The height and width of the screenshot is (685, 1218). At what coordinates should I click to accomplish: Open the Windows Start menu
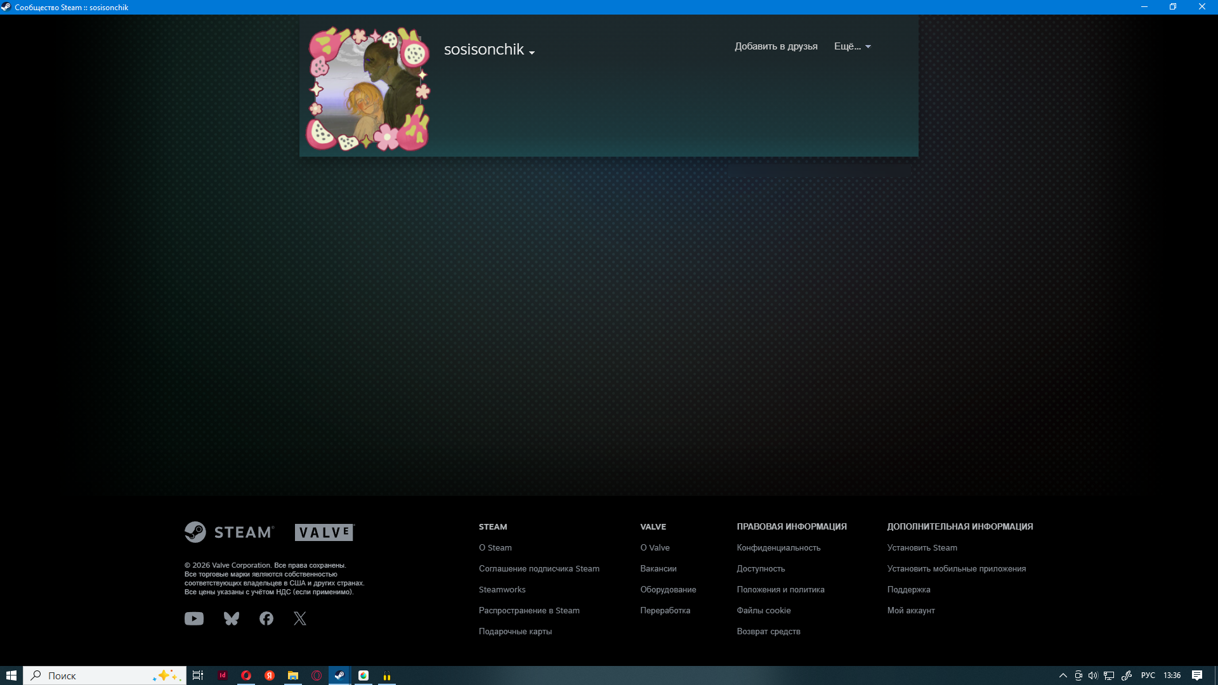tap(11, 675)
